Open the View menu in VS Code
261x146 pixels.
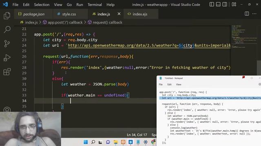[58, 4]
